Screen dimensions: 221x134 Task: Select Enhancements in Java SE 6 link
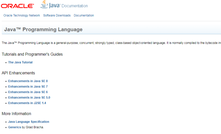pyautogui.click(x=28, y=92)
